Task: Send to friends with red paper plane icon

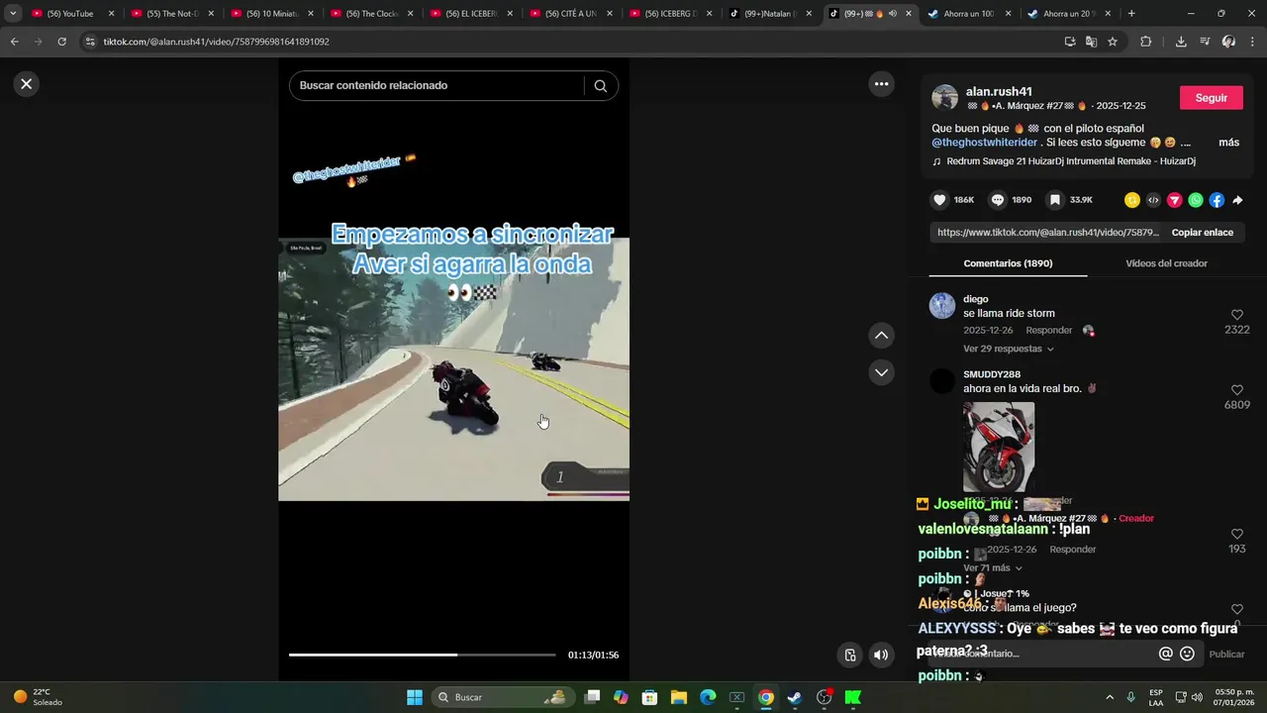Action: coord(1175,200)
